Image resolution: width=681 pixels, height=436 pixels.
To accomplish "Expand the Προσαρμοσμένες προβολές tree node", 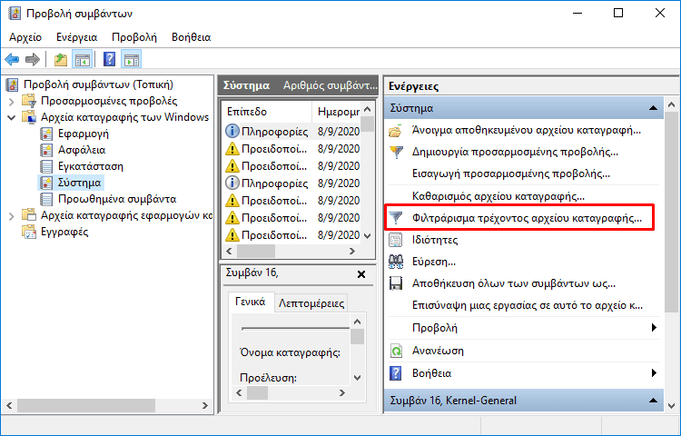I will point(12,101).
